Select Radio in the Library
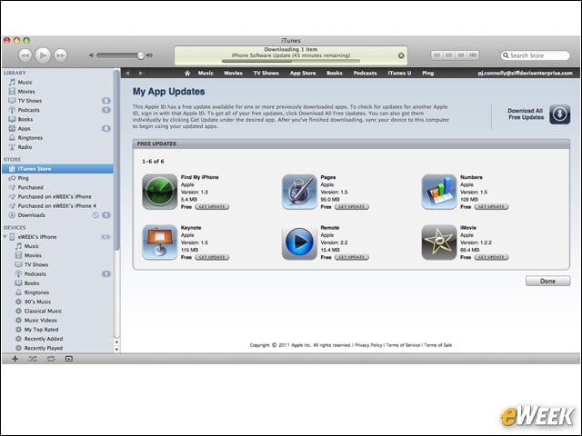This screenshot has height=436, width=582. click(x=57, y=147)
